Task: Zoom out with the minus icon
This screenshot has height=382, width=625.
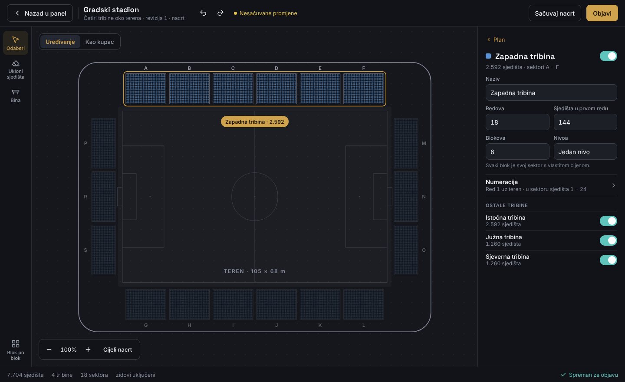Action: pyautogui.click(x=49, y=349)
